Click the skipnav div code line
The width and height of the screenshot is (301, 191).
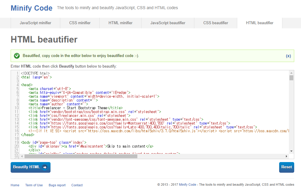pos(91,146)
